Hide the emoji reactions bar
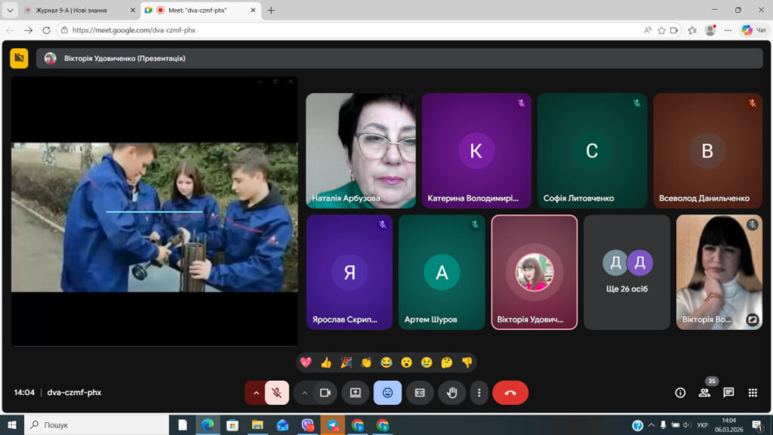This screenshot has height=435, width=773. (x=387, y=393)
